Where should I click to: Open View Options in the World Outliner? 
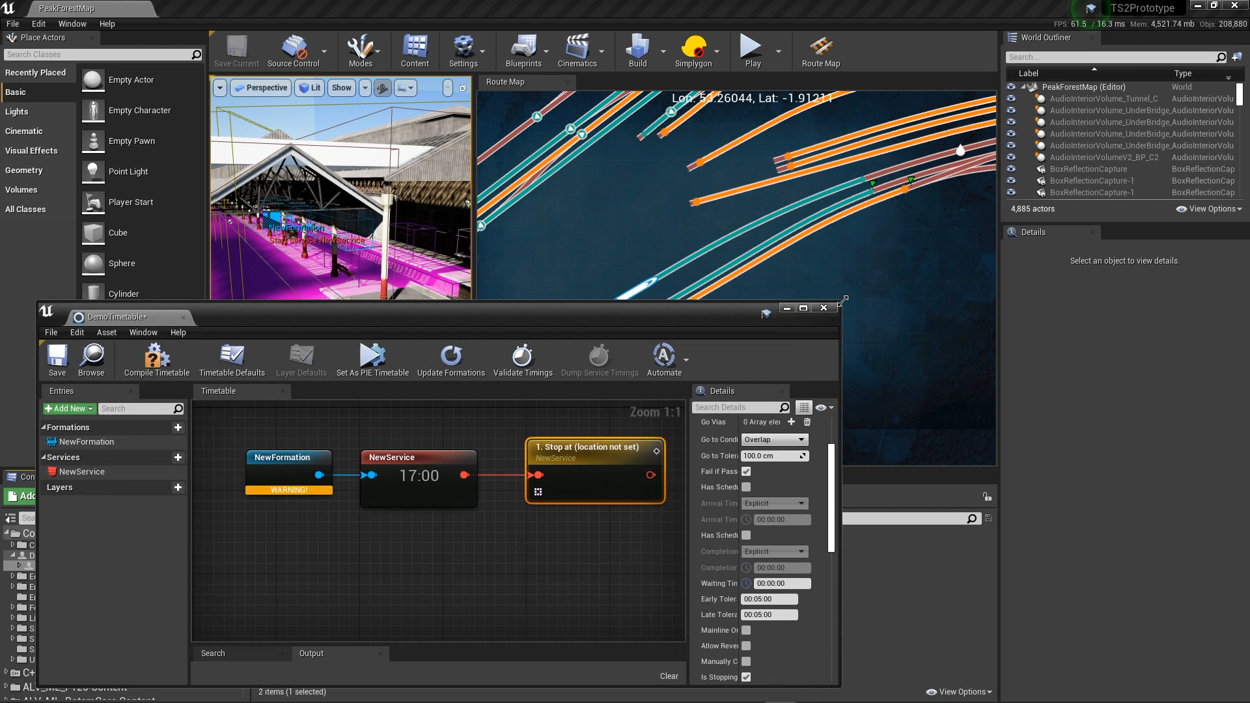point(1208,209)
